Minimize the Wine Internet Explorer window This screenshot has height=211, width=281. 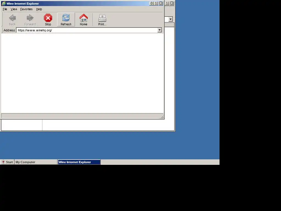pyautogui.click(x=151, y=3)
